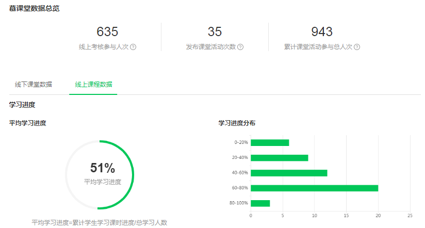This screenshot has width=425, height=228.
Task: Select the 线上课程数据 tab
Action: 93,84
